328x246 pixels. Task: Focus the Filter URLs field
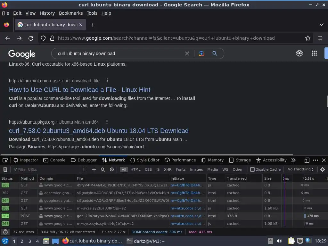click(x=46, y=169)
